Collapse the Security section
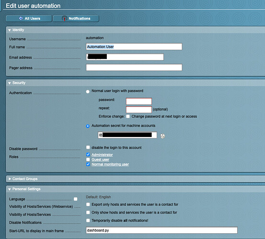The image size is (265, 239). coord(10,83)
